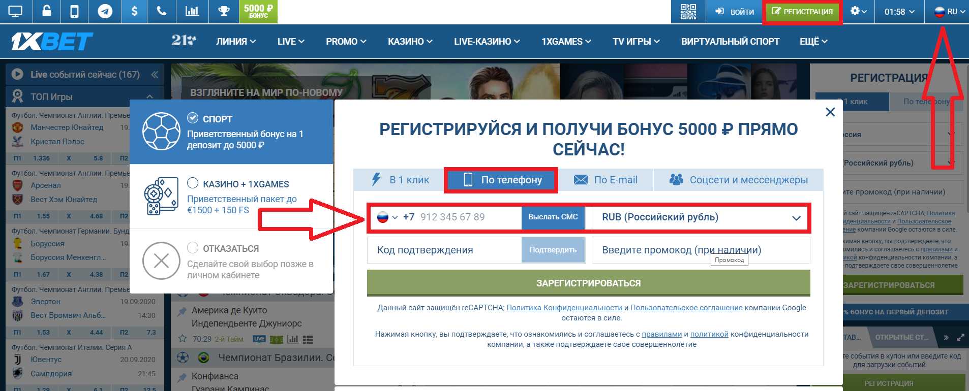
Task: Switch to ОТКРЫТЫЕ СТ... bet slip tab
Action: (x=901, y=337)
